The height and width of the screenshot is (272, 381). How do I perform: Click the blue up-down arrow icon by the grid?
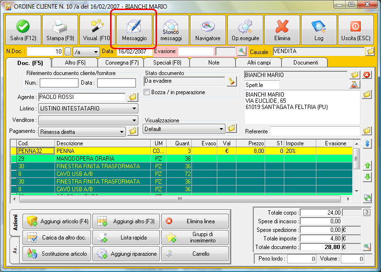click(x=368, y=143)
